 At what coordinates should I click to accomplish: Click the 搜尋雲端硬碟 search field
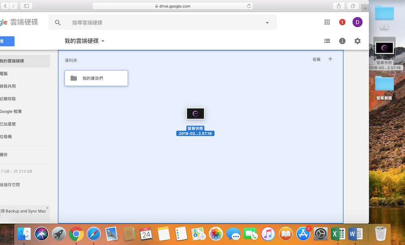click(162, 23)
